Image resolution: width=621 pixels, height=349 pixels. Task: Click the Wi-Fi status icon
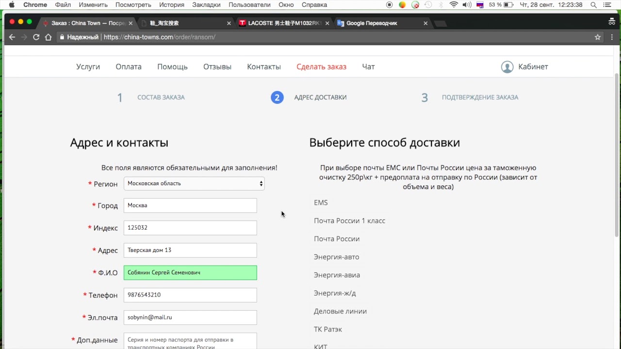[454, 5]
